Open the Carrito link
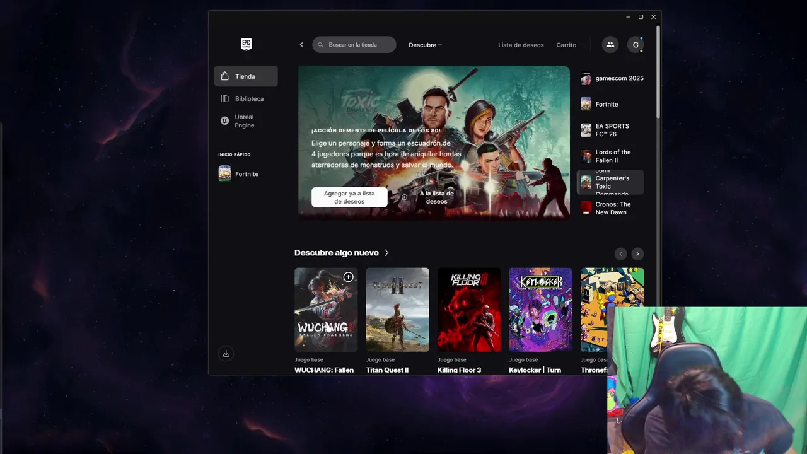The image size is (807, 454). pos(566,45)
